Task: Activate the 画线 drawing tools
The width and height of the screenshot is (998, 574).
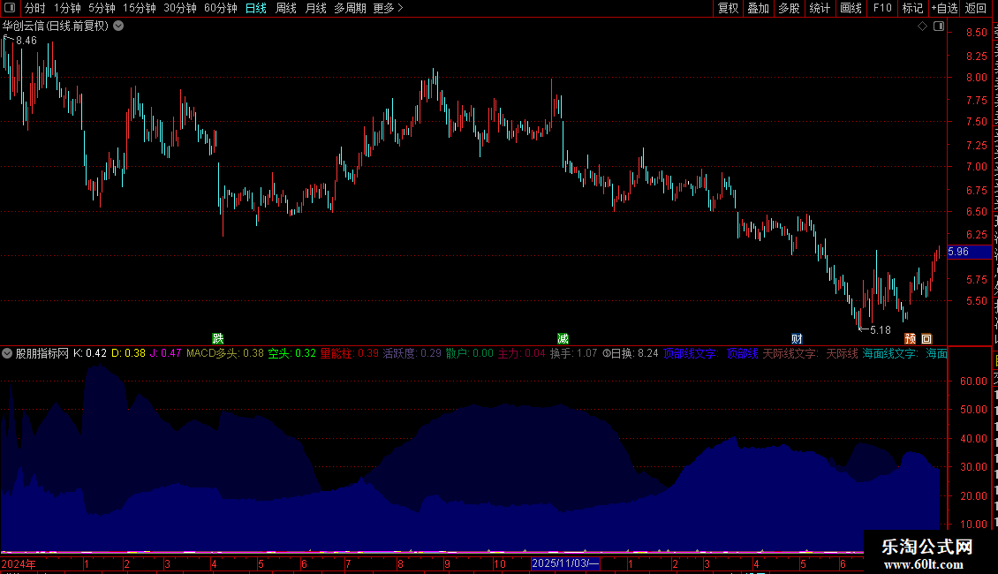Action: (x=851, y=8)
